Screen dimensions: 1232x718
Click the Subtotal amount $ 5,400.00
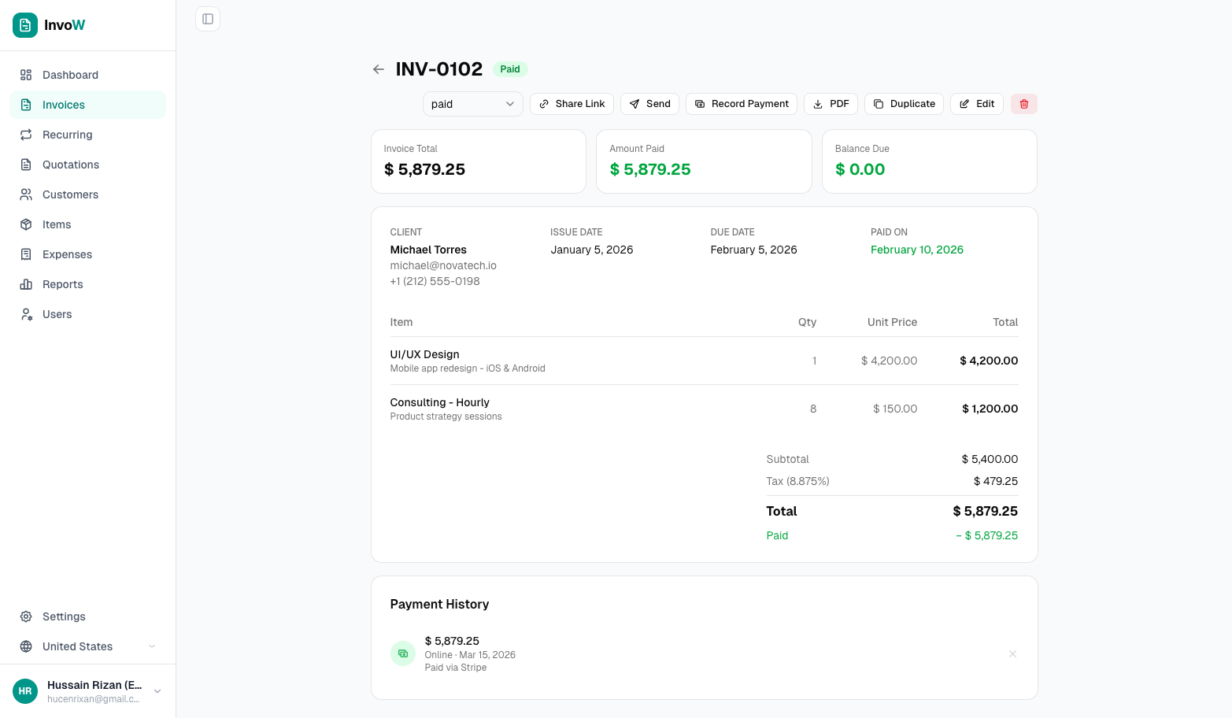tap(990, 459)
